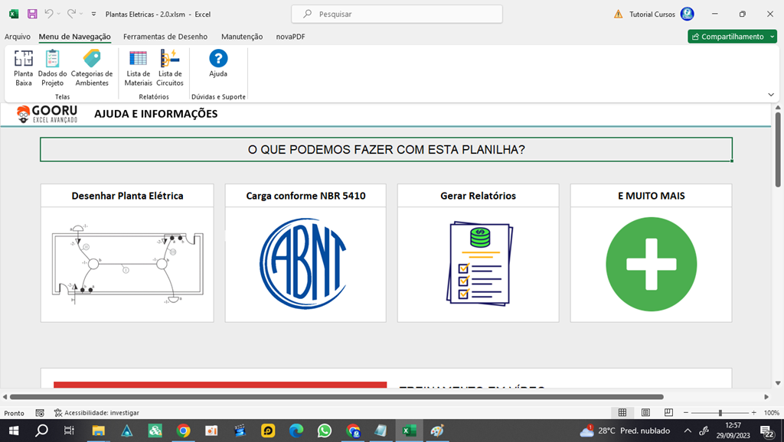Click the Excel icon in the taskbar
Screen dimensions: 784x442
[409, 431]
